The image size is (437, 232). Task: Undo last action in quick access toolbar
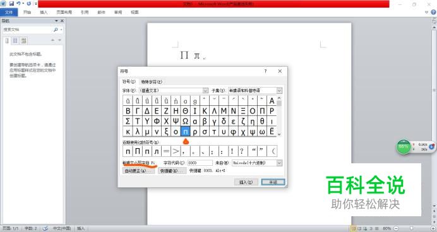(18, 4)
